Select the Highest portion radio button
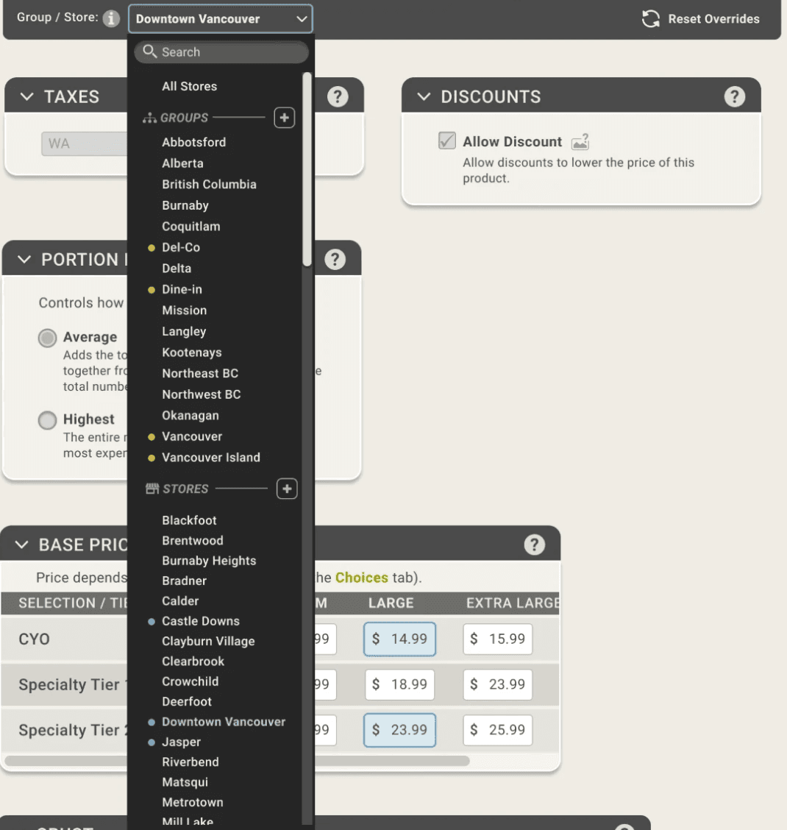Image resolution: width=787 pixels, height=830 pixels. pos(47,420)
